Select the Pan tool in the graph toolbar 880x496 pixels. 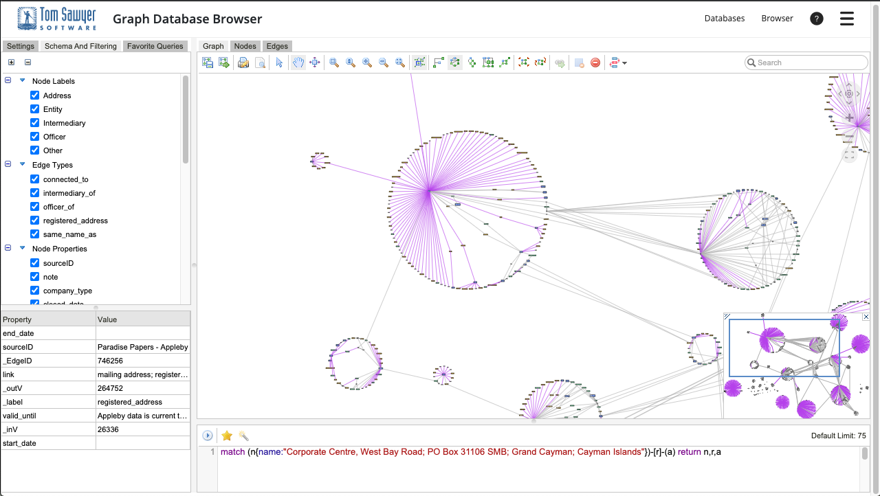click(298, 63)
